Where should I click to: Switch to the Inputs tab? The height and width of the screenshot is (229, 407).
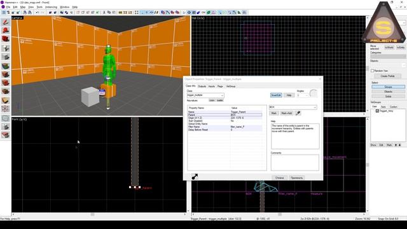(x=212, y=87)
